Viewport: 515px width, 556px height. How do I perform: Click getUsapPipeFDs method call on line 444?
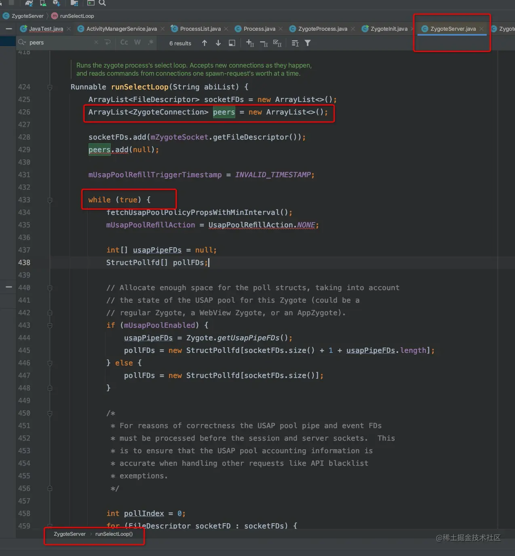(248, 338)
